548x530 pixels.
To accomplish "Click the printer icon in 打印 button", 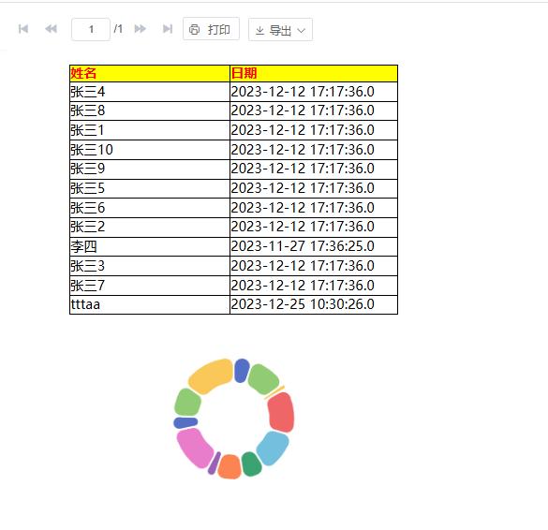I will tap(194, 29).
